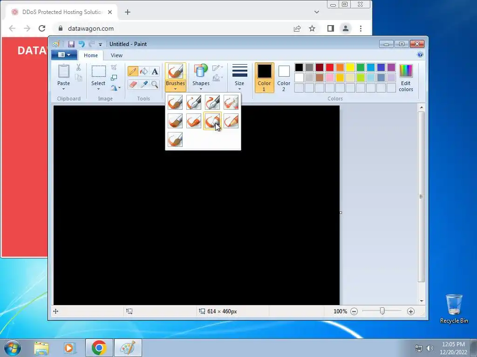This screenshot has width=477, height=357.
Task: Click Chrome's bookmark star icon
Action: tap(312, 28)
